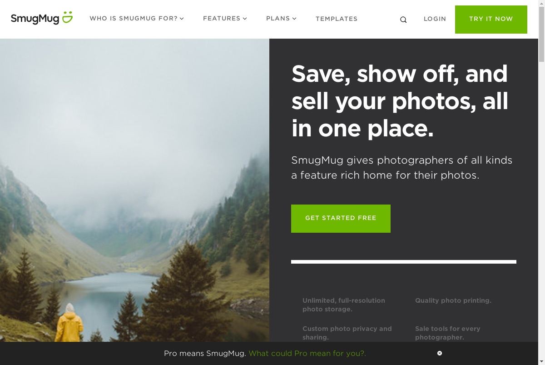Expand the Features dropdown

(225, 19)
